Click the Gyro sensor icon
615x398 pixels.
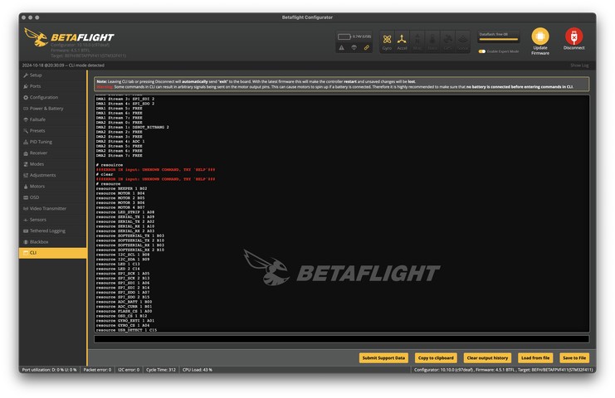coord(387,39)
